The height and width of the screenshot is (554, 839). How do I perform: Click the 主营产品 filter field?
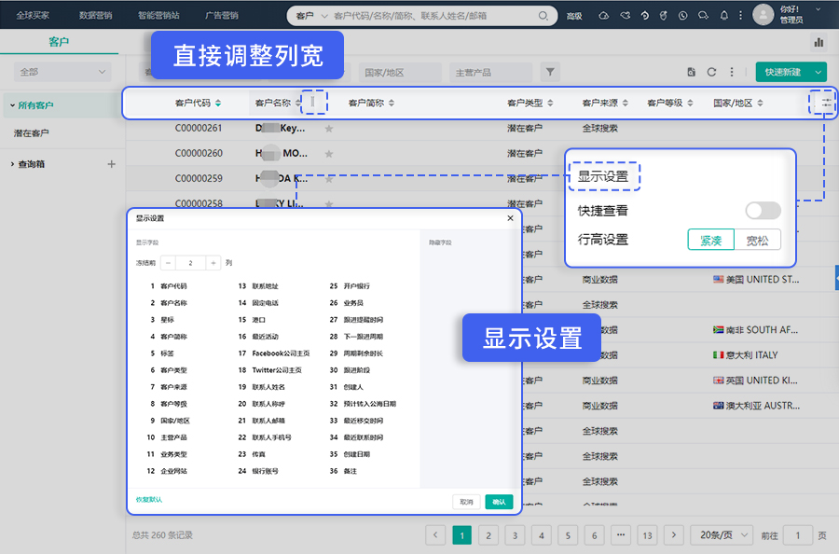(491, 72)
